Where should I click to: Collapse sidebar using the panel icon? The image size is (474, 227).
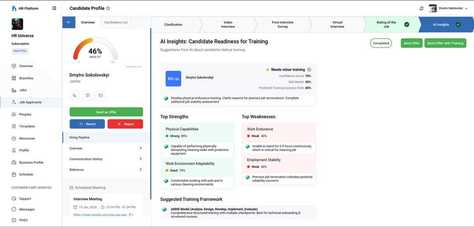54,8
